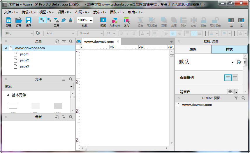Collapse the 基本元件 section

(8, 95)
